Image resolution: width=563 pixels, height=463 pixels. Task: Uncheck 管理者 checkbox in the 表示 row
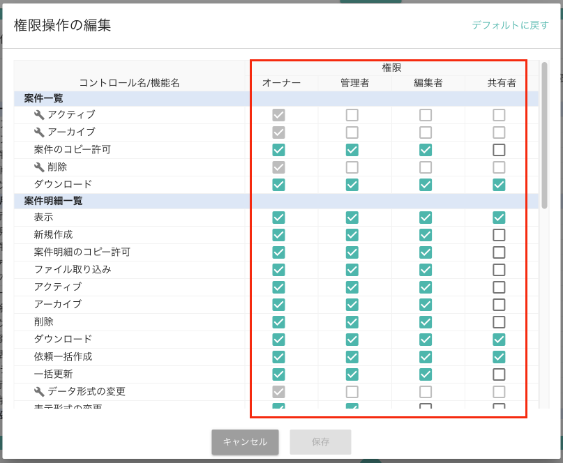point(352,218)
